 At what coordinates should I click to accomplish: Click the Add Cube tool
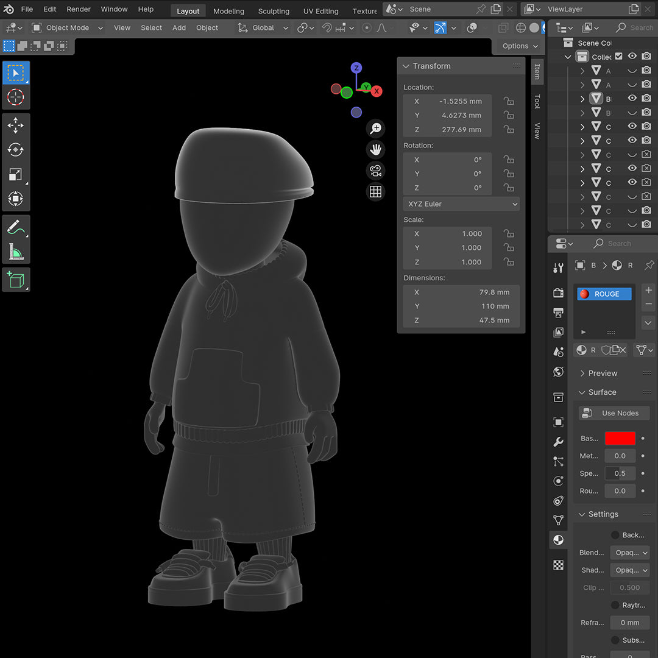(15, 280)
